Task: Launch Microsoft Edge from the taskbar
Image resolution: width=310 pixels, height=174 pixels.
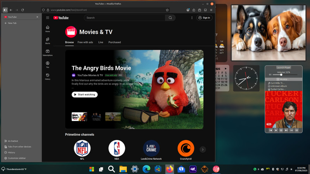Action: click(x=146, y=169)
